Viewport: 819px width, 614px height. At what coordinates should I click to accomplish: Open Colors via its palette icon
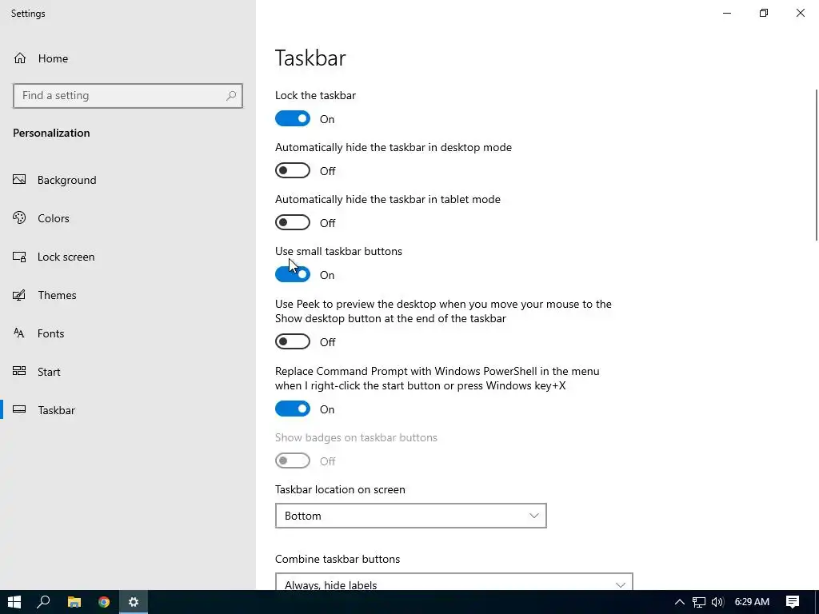[19, 217]
